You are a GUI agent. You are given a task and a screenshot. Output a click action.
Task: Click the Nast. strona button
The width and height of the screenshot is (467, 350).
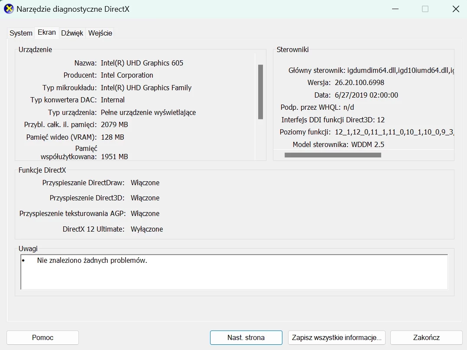pyautogui.click(x=246, y=337)
